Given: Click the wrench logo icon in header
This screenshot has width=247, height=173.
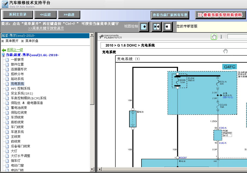Looking at the screenshot, I should point(5,4).
